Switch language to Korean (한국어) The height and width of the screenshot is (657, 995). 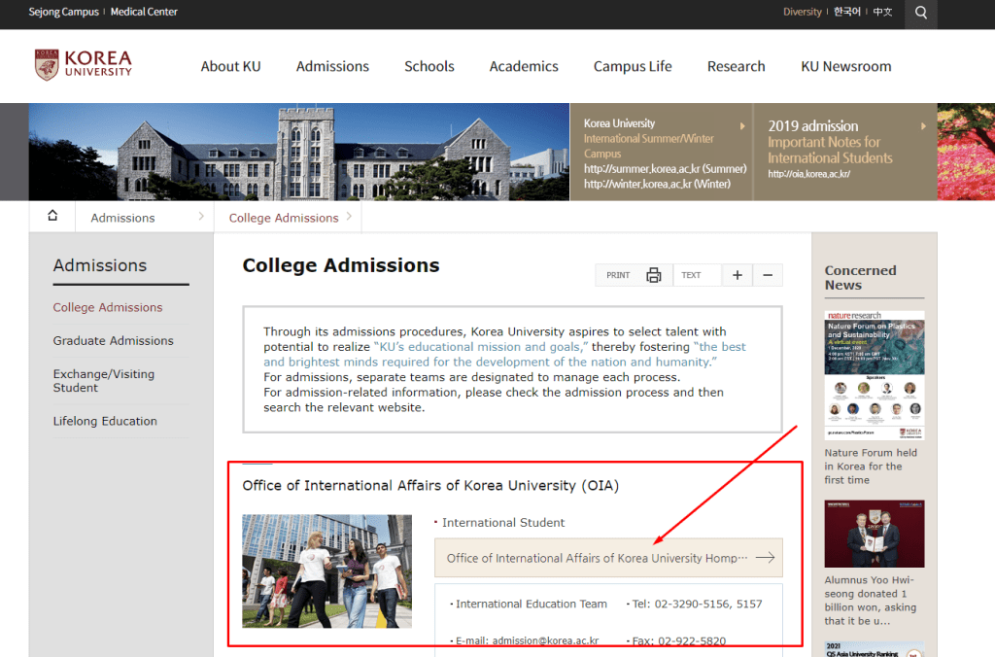846,12
